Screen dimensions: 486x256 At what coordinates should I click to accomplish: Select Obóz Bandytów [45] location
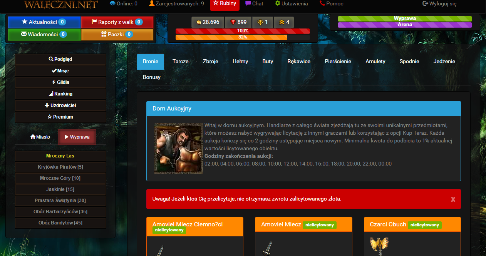pyautogui.click(x=60, y=223)
